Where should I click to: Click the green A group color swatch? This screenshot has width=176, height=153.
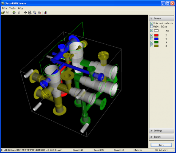(x=157, y=42)
